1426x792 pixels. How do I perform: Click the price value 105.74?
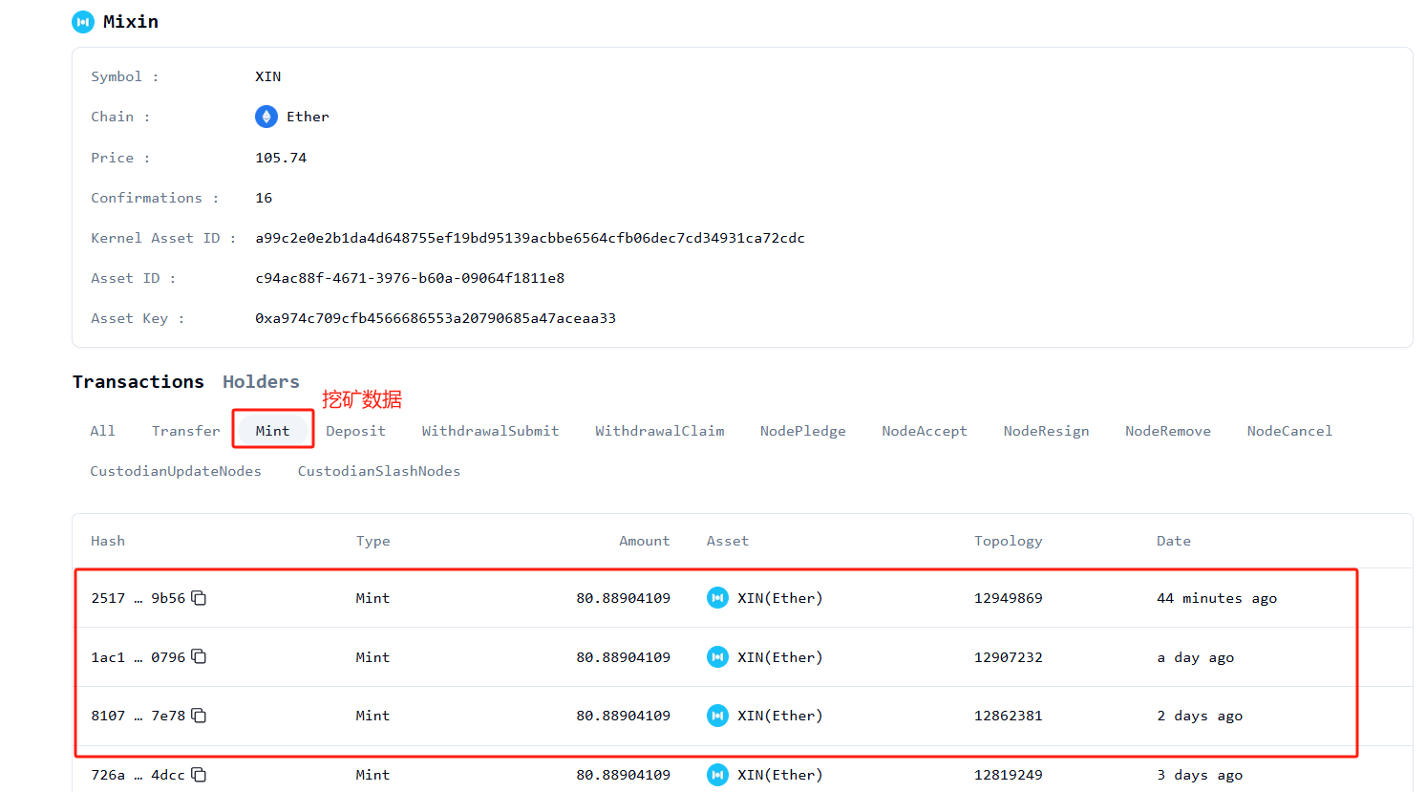coord(281,158)
